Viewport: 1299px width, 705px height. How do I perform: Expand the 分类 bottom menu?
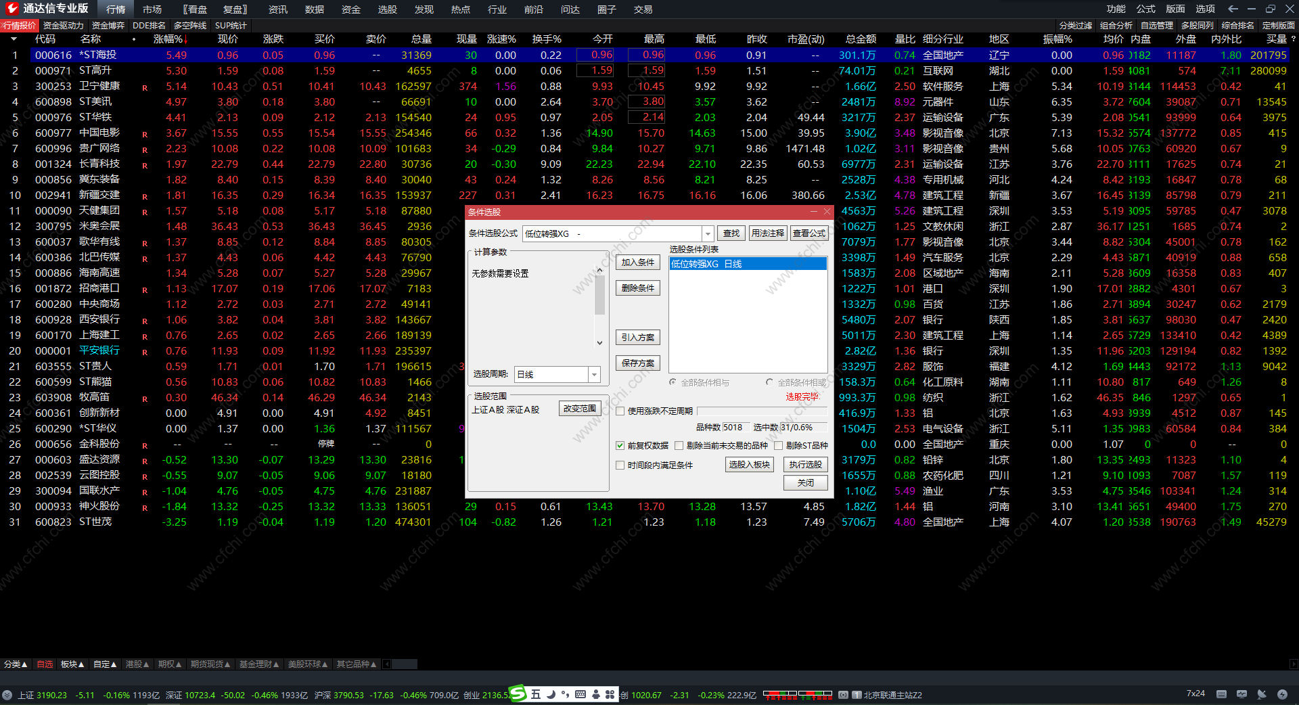[16, 664]
